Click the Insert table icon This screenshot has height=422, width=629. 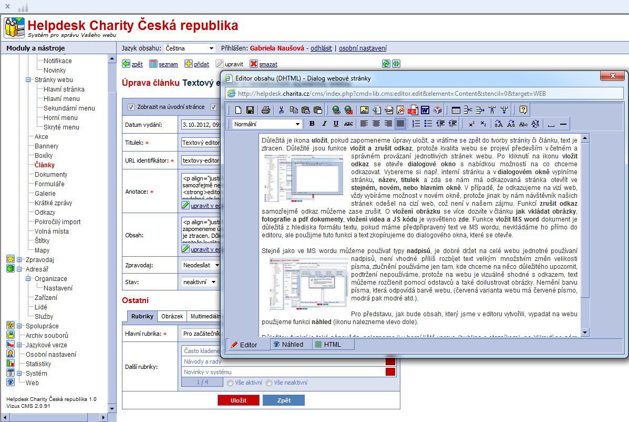pyautogui.click(x=456, y=109)
